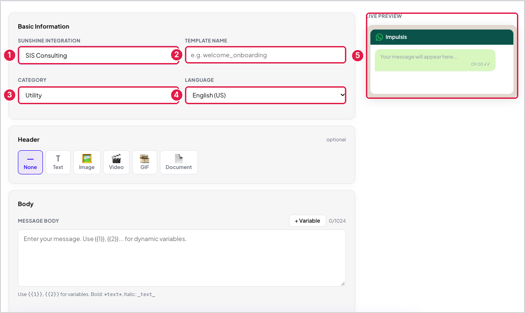Click the 'Impulsis' name in the live preview
Image resolution: width=525 pixels, height=313 pixels.
(x=396, y=37)
